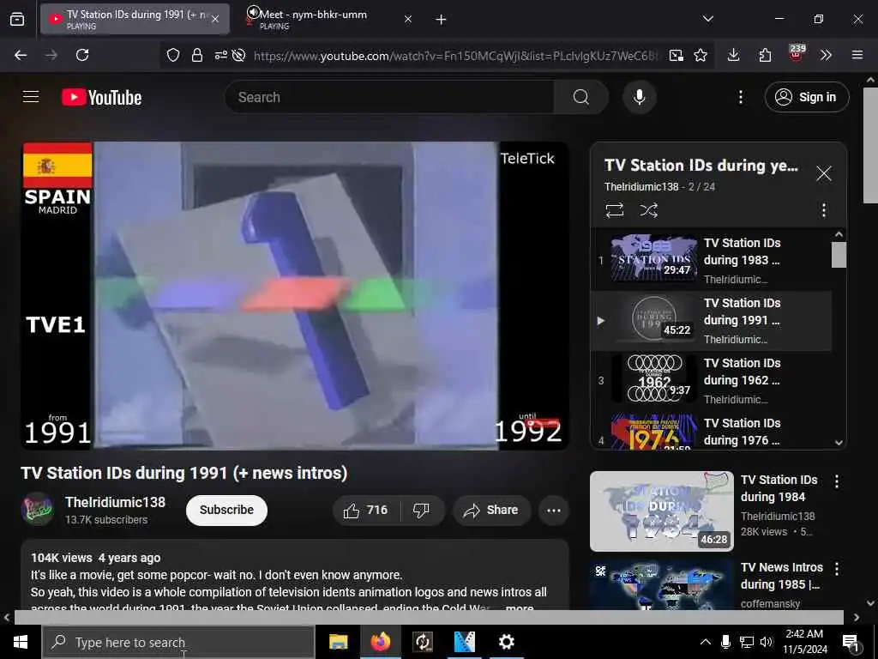Viewport: 878px width, 659px height.
Task: Close the Meet browser tab
Action: tap(408, 20)
